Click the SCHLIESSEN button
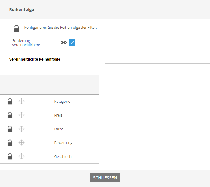Viewport: 210px width, 187px height. click(x=105, y=178)
